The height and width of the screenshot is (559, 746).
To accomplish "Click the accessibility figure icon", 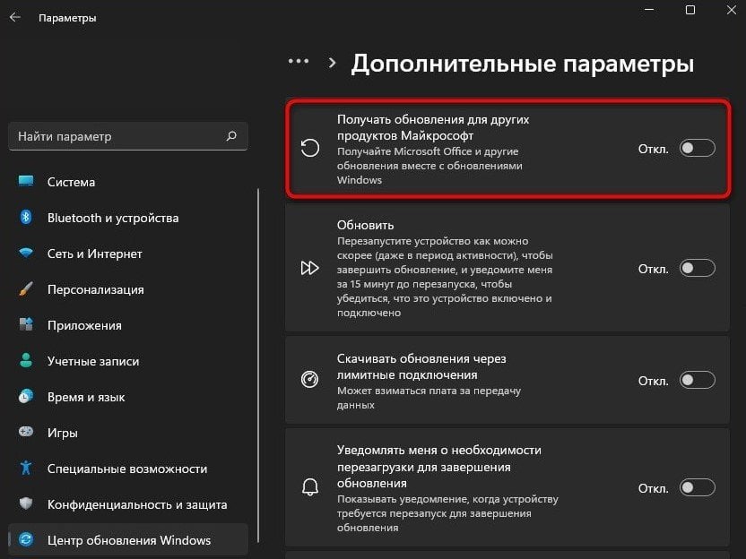I will tap(26, 468).
